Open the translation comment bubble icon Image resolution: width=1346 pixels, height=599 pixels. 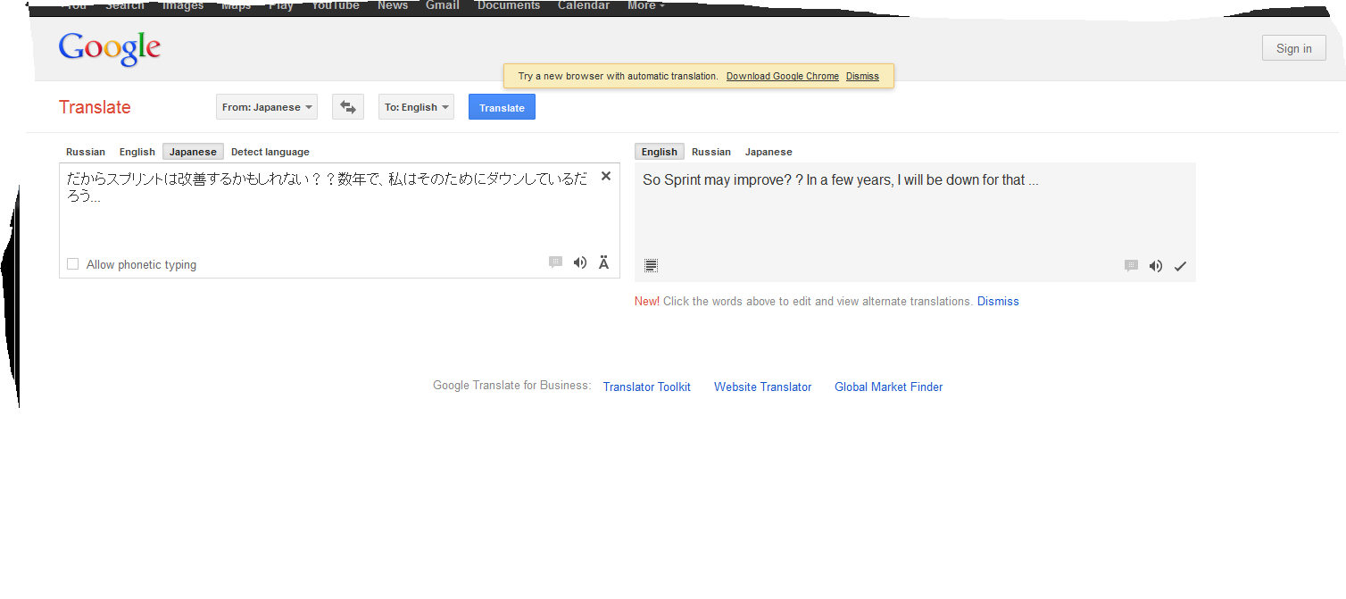pyautogui.click(x=1131, y=266)
